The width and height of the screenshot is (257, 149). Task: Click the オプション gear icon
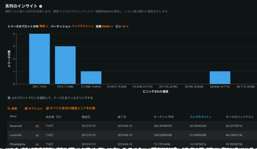coord(26,109)
